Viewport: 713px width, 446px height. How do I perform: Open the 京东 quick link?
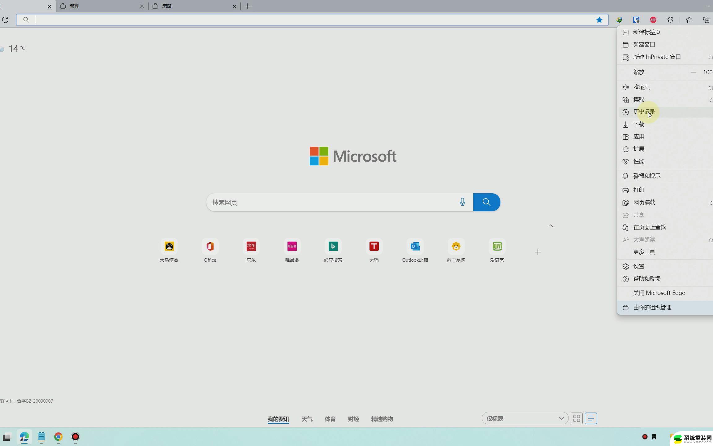pyautogui.click(x=251, y=251)
